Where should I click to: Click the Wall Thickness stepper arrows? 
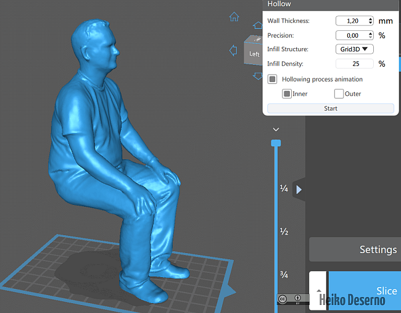tap(370, 21)
